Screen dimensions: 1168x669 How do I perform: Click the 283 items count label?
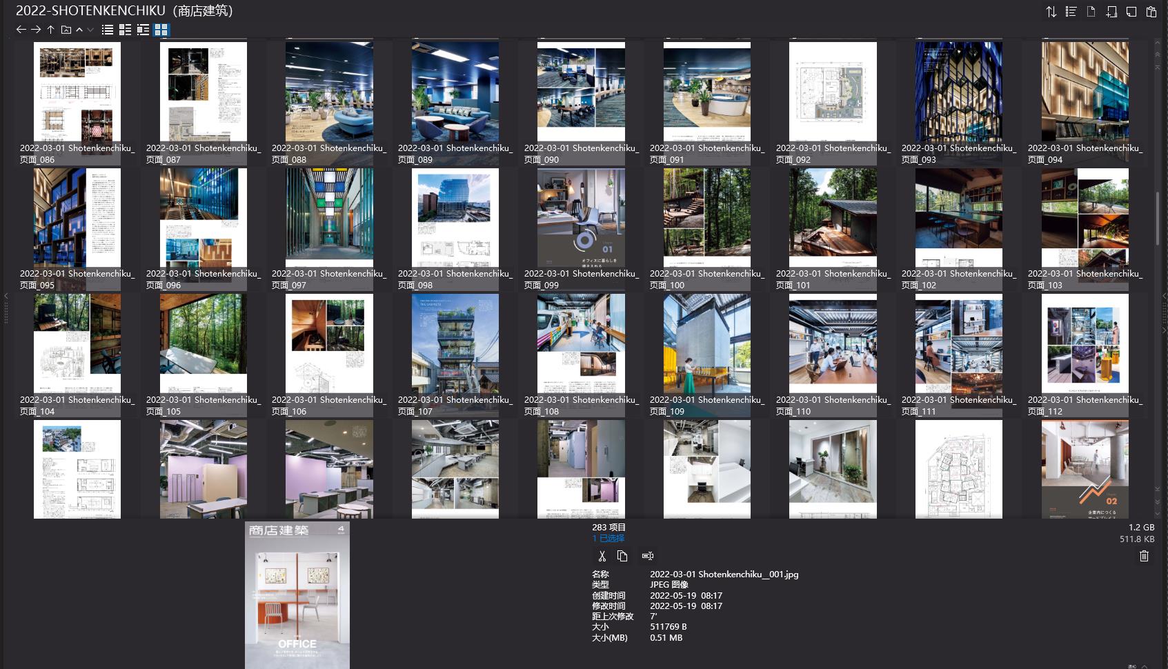coord(608,527)
